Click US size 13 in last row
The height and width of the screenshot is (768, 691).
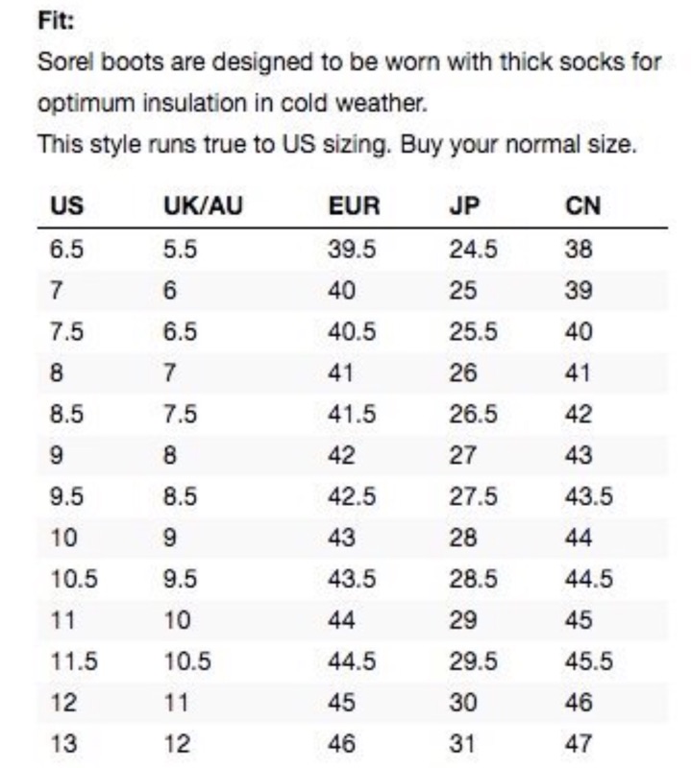click(62, 744)
